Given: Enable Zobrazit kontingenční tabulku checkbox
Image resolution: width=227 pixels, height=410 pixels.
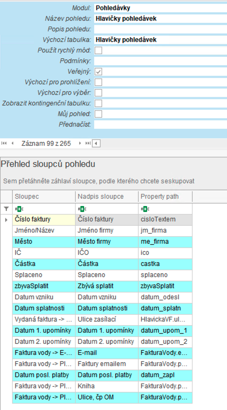Looking at the screenshot, I should tap(98, 103).
